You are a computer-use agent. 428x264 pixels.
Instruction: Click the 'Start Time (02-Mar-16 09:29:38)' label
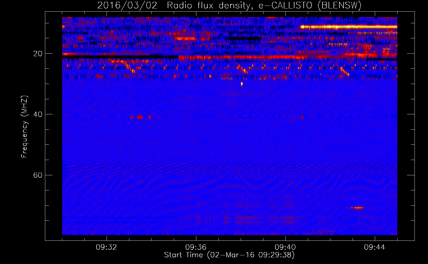coord(229,255)
